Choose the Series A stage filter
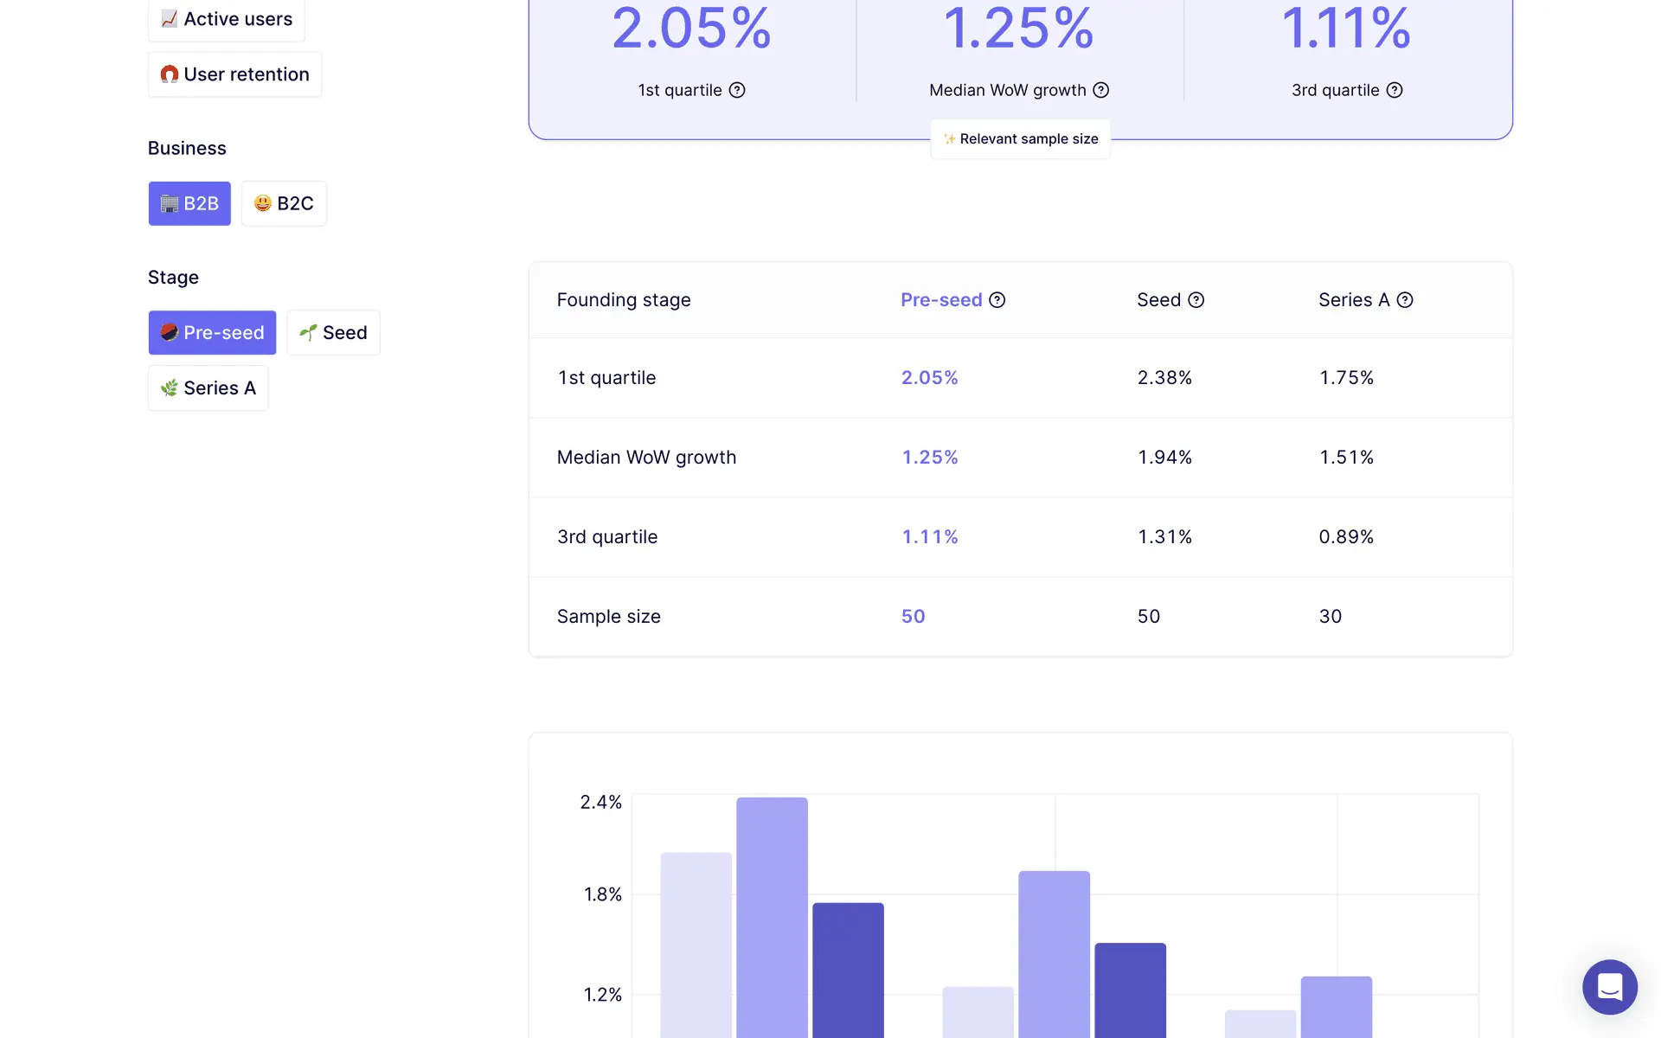The width and height of the screenshot is (1661, 1038). (x=208, y=388)
